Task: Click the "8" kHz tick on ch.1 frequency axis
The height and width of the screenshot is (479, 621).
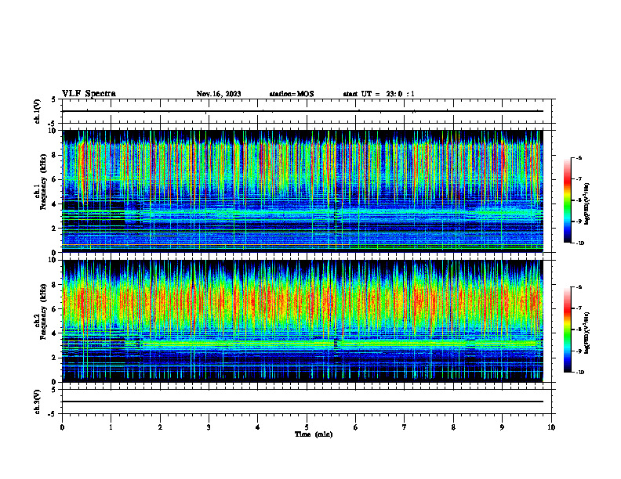Action: tap(55, 155)
